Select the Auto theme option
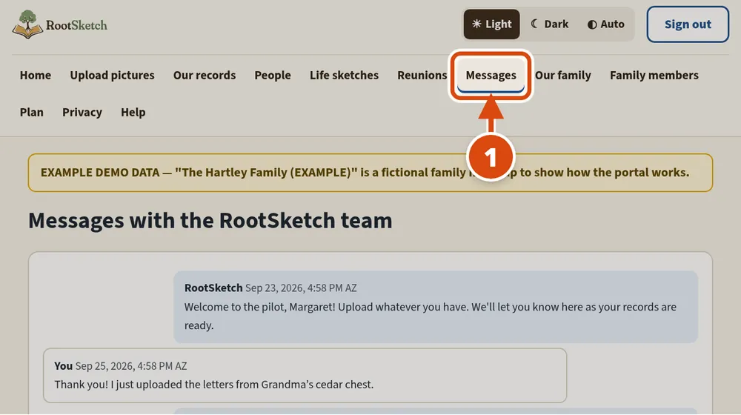741x415 pixels. tap(606, 24)
